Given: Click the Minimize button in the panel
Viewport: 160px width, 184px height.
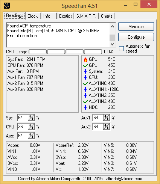Looking at the screenshot, I should pos(136,27).
